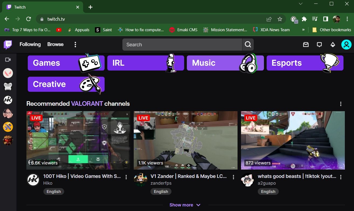This screenshot has height=211, width=354.
Task: Open the 100T Hiko stream title
Action: pyautogui.click(x=82, y=177)
